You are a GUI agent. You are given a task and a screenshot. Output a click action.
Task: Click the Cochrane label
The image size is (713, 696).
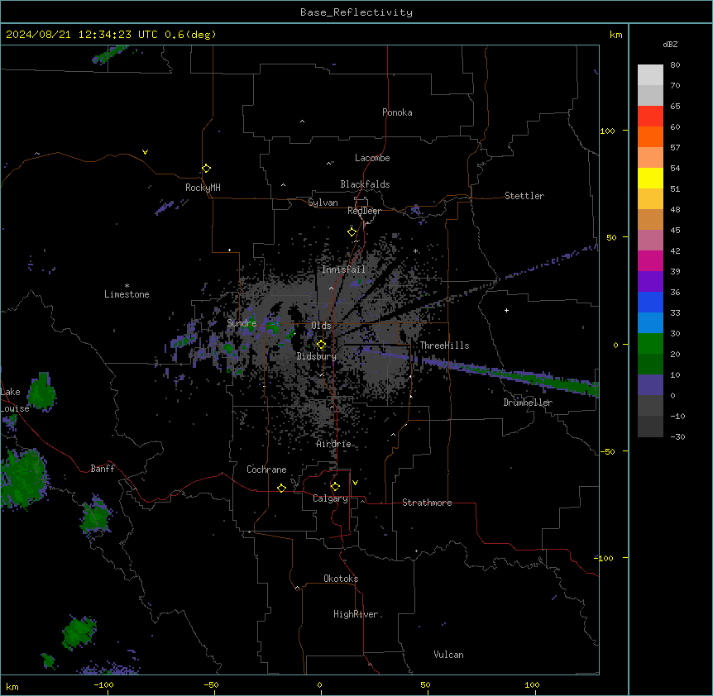(266, 470)
